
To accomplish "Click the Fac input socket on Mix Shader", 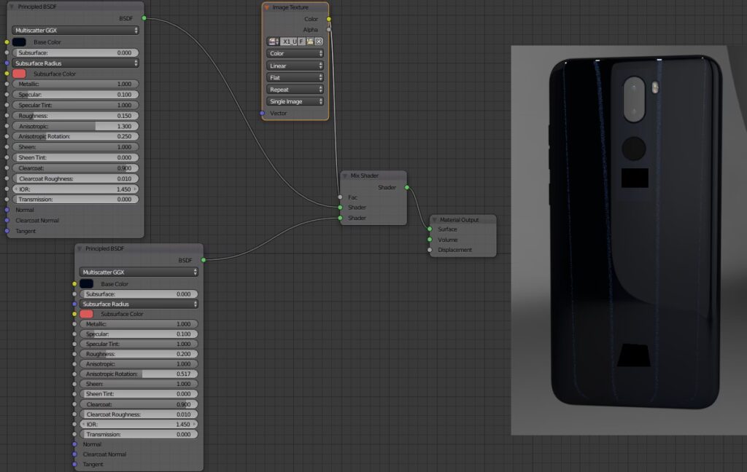I will click(x=340, y=197).
